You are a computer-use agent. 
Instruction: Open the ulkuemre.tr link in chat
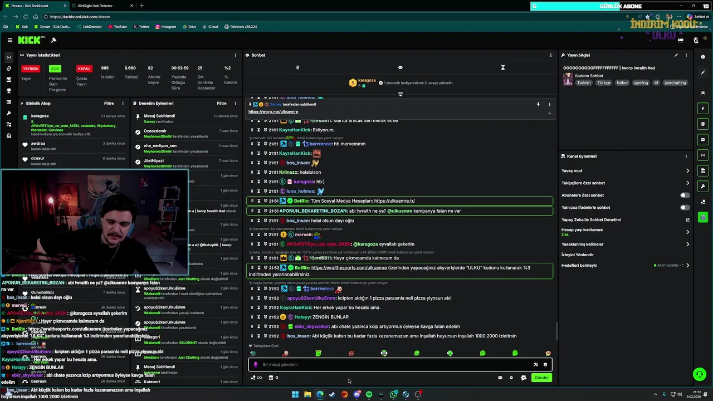[x=394, y=201]
